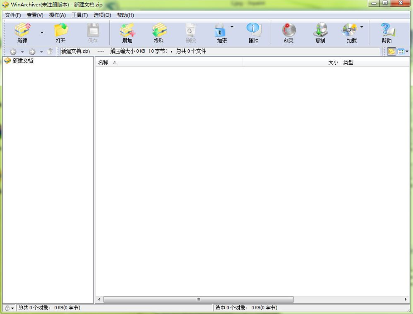Maximize the WinArchiver window
The height and width of the screenshot is (314, 413).
385,3
